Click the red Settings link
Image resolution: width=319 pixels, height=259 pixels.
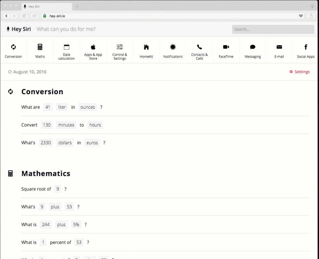(x=300, y=72)
